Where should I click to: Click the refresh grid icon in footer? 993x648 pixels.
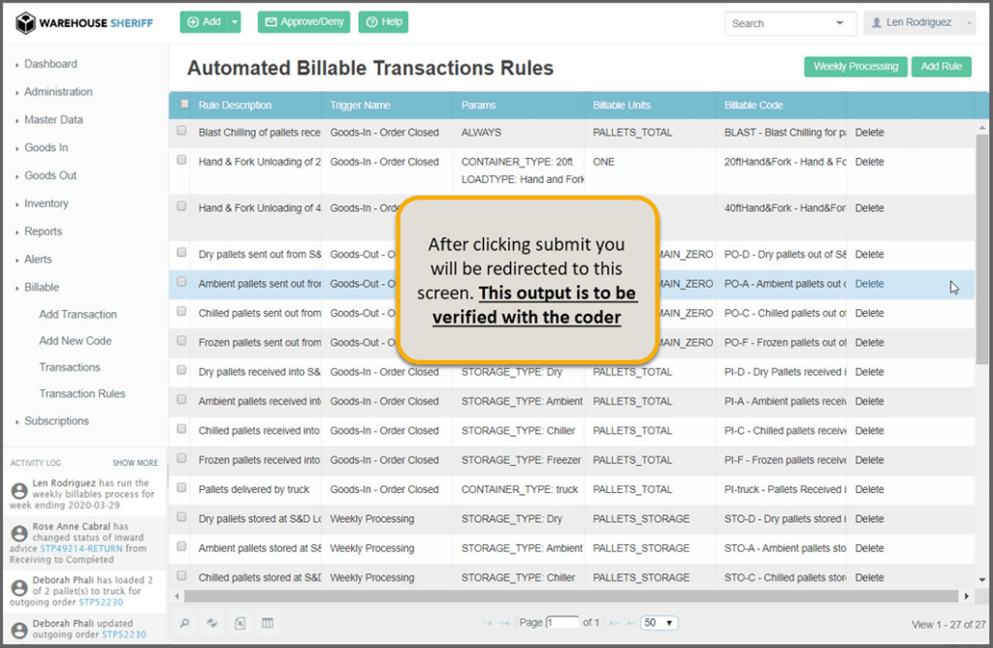pos(212,623)
